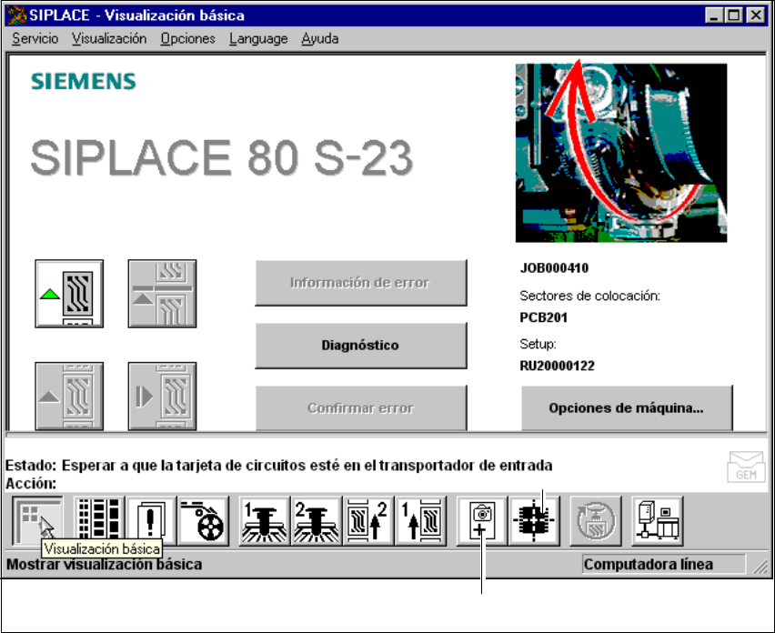Screen dimensions: 775x633
Task: Open the feeder table overview icon
Action: (99, 521)
